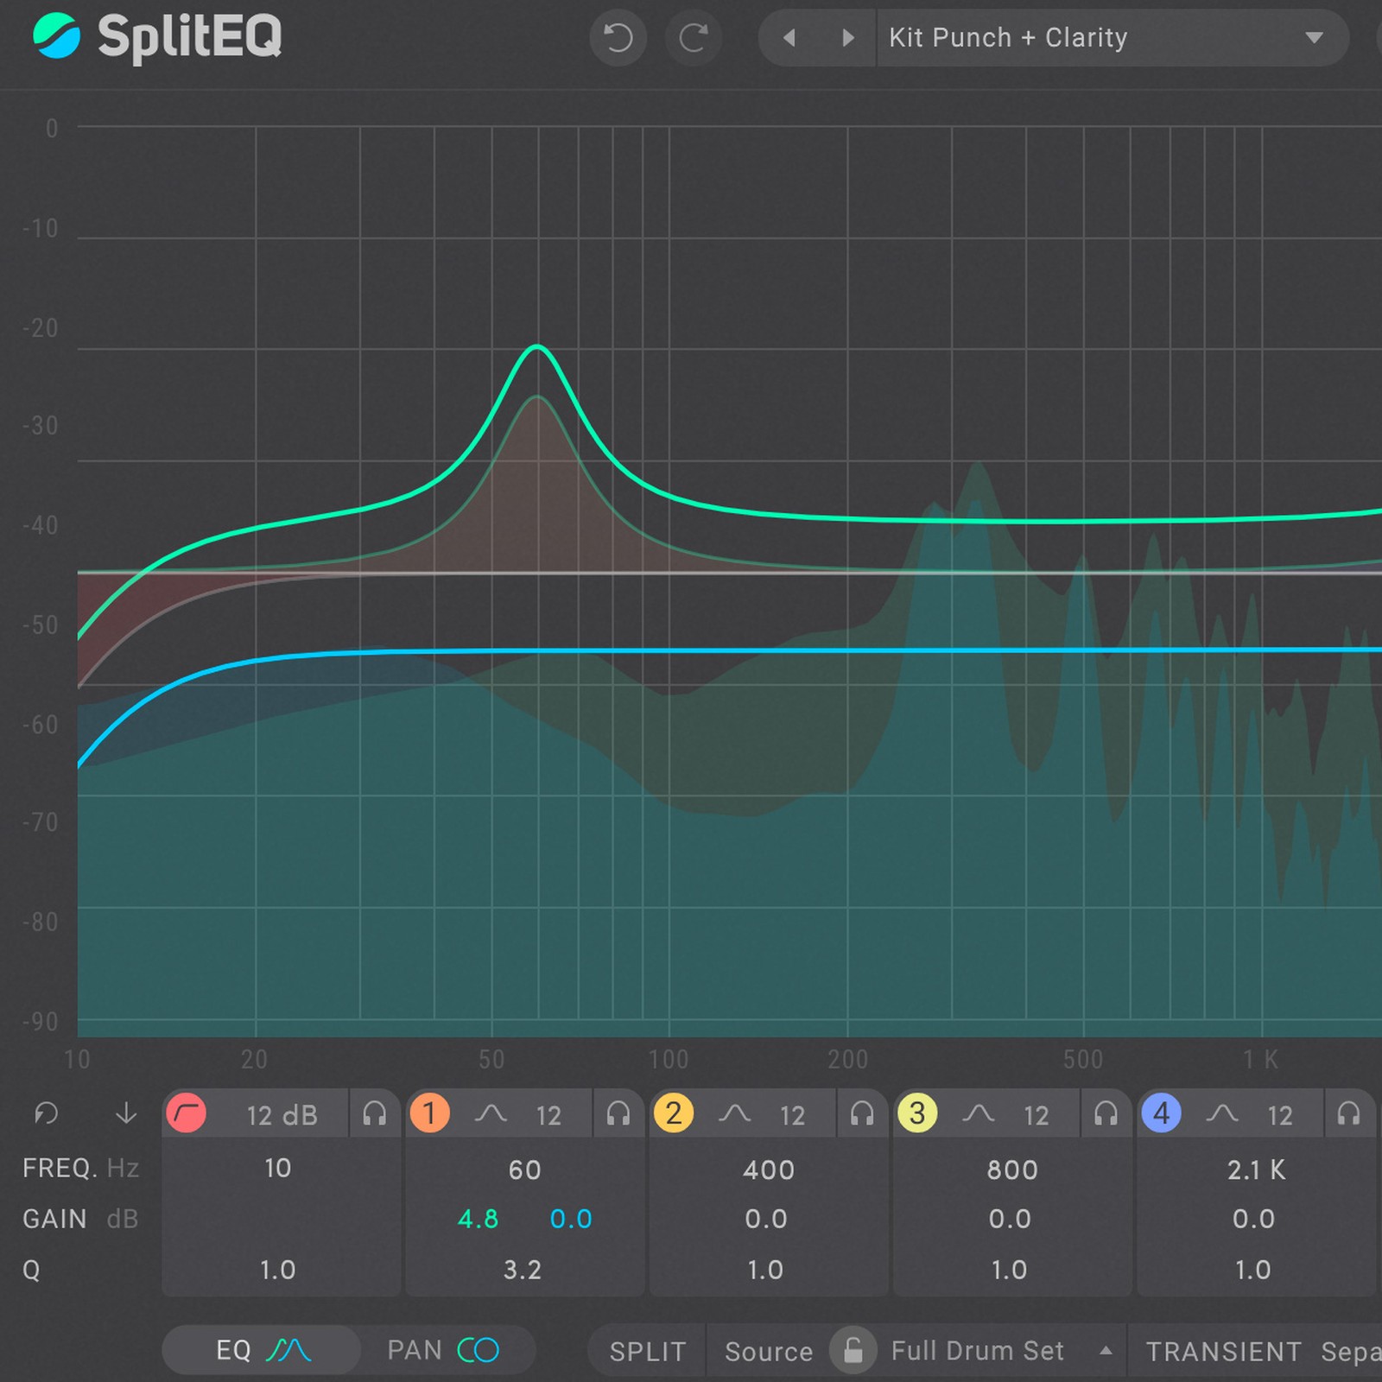
Task: Change band 1 bell filter shape
Action: click(491, 1113)
